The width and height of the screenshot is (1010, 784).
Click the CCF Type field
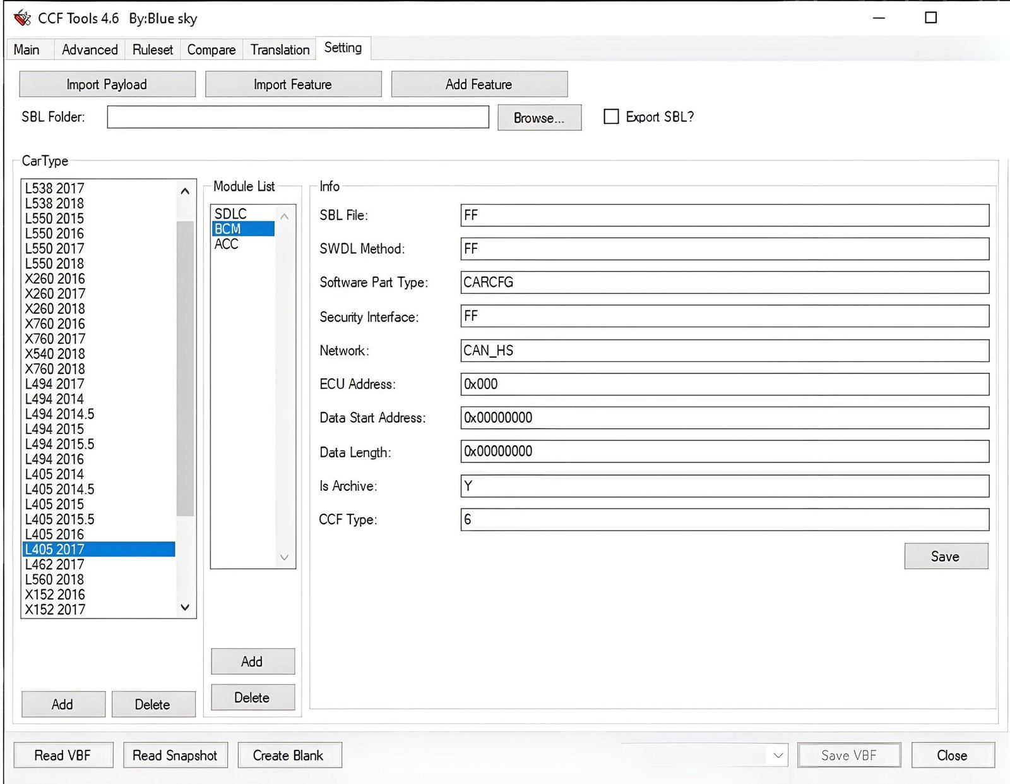(x=725, y=519)
